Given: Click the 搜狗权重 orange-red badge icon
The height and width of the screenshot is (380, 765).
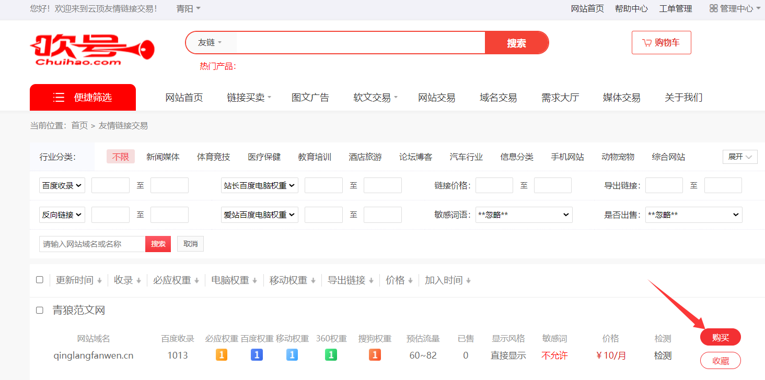Looking at the screenshot, I should [x=375, y=355].
